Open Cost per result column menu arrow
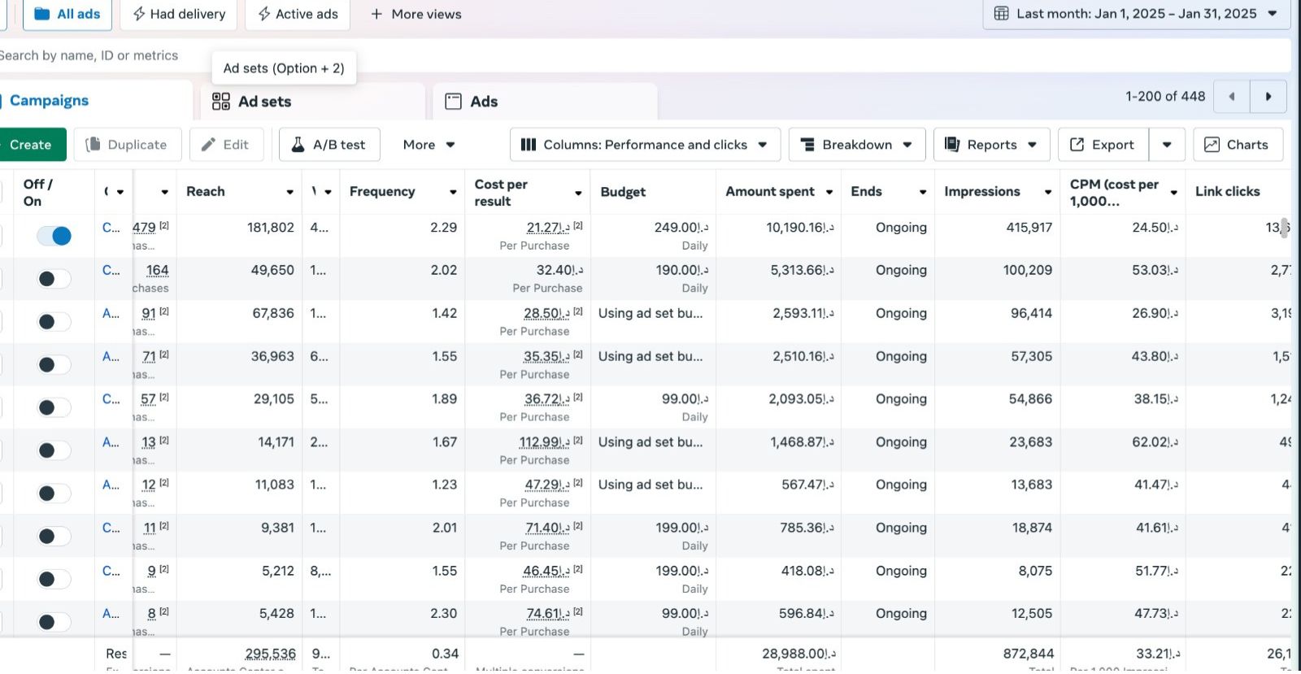 pyautogui.click(x=578, y=193)
